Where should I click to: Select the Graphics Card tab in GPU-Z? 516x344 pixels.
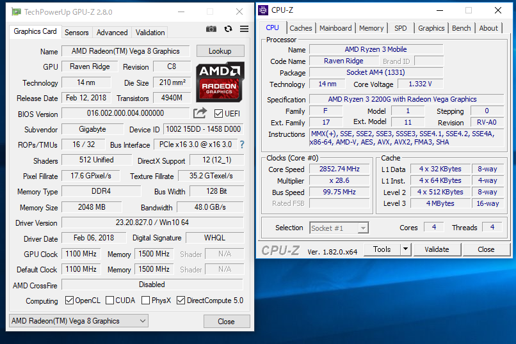[35, 31]
